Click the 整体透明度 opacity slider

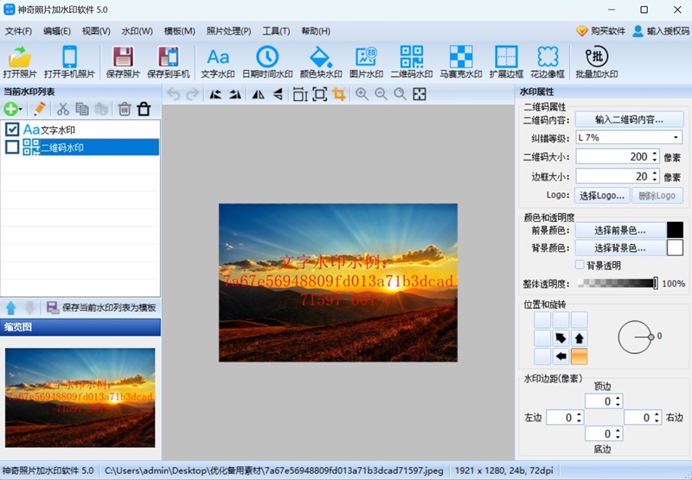point(618,283)
